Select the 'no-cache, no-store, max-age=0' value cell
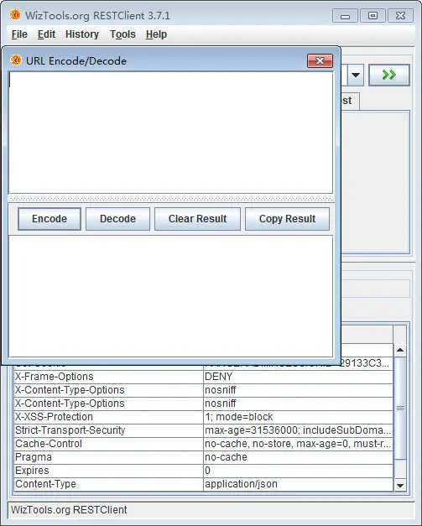Viewport: 422px width, 526px height. [x=298, y=444]
